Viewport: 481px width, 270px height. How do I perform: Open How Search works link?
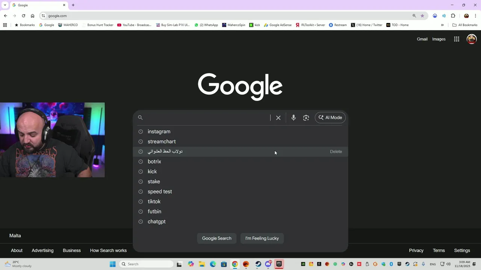pos(108,250)
